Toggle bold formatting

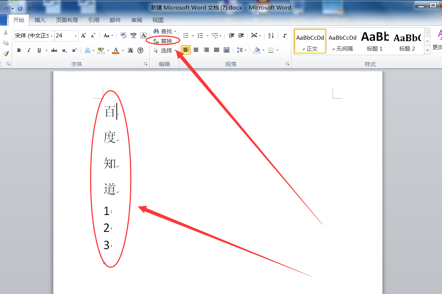(x=19, y=50)
